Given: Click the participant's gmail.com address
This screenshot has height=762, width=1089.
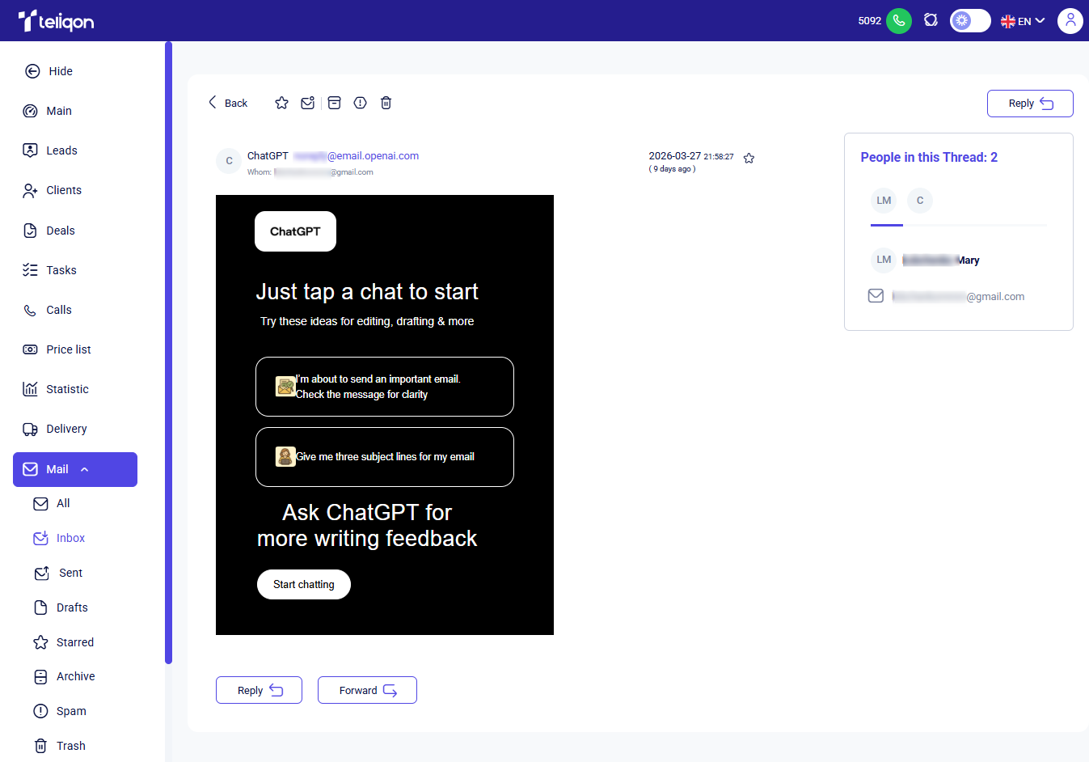Looking at the screenshot, I should tap(958, 297).
